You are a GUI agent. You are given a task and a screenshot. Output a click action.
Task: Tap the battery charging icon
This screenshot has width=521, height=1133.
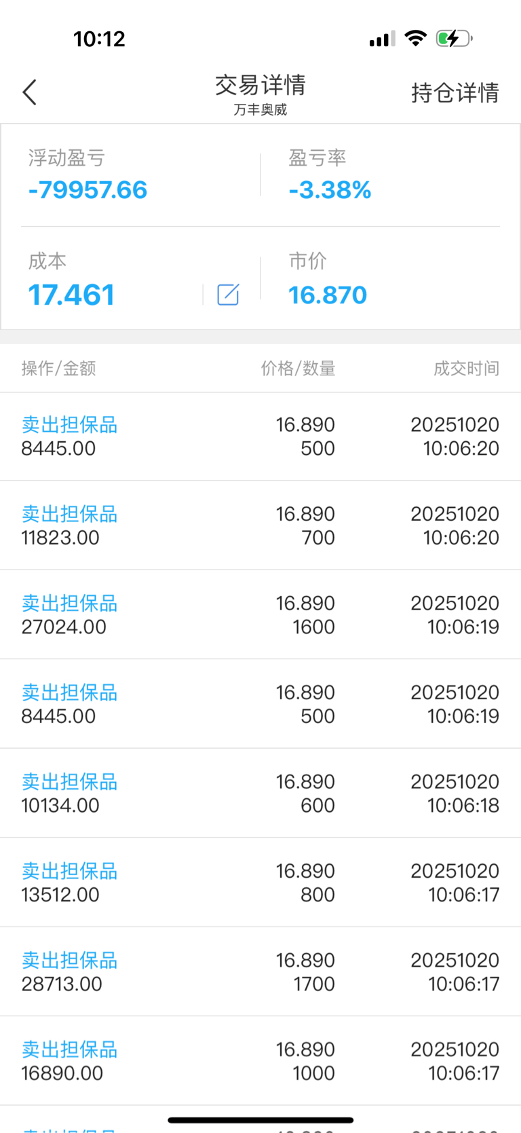point(453,38)
